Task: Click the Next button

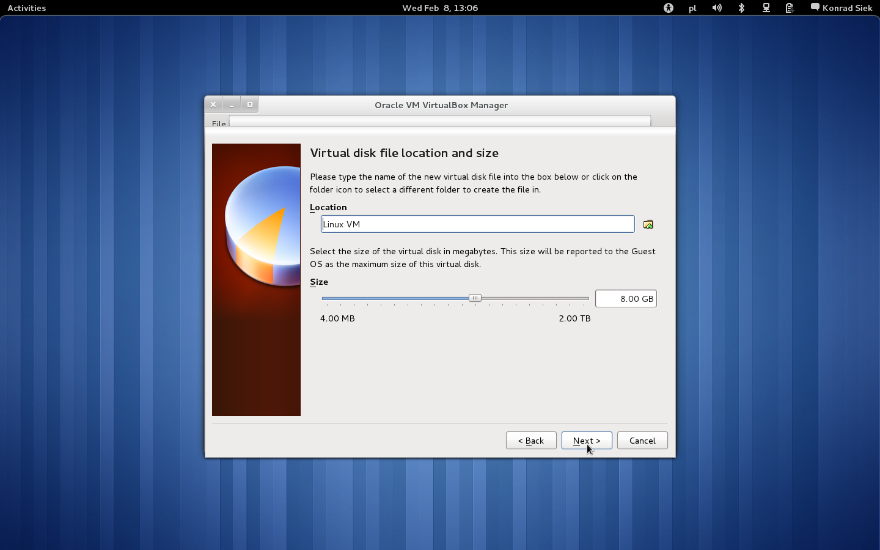Action: [587, 441]
